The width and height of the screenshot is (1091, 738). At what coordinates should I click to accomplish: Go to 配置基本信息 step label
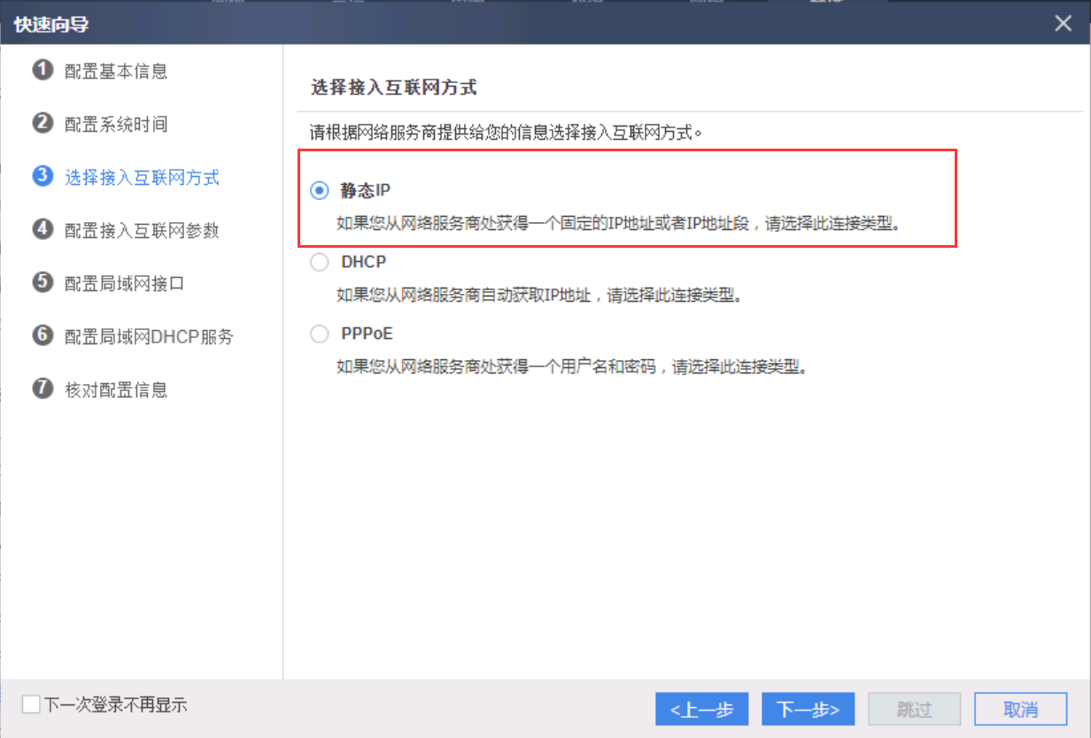[x=116, y=71]
